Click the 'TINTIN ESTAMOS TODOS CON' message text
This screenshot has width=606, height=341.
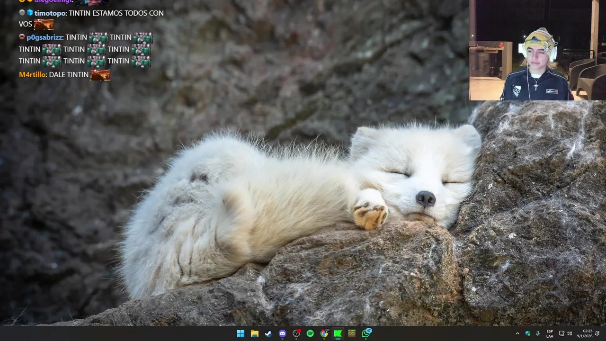tap(116, 13)
